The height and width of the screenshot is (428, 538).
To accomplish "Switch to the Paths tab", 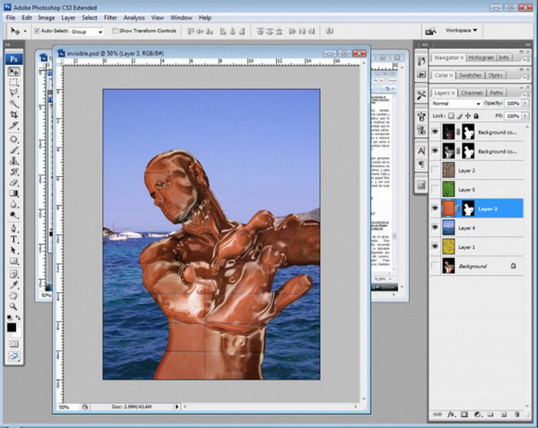I will [x=496, y=93].
